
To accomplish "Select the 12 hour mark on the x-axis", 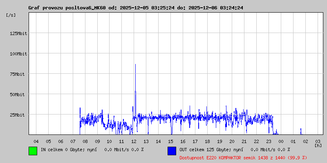I will tap(134, 141).
